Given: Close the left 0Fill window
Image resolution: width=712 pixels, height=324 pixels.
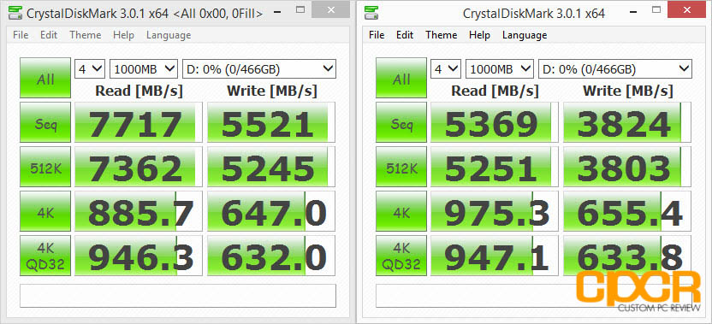Looking at the screenshot, I should click(331, 9).
